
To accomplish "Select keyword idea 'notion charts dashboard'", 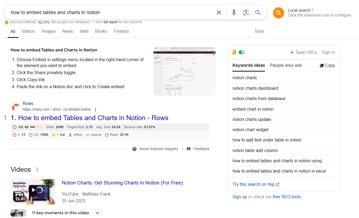I will [x=255, y=88].
